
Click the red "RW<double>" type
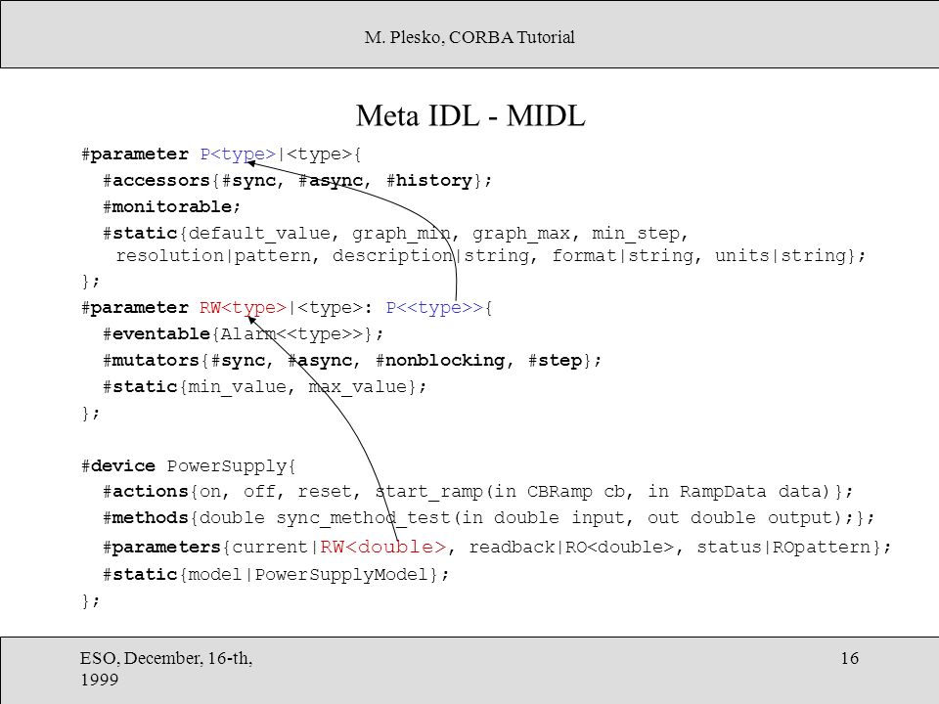coord(383,548)
